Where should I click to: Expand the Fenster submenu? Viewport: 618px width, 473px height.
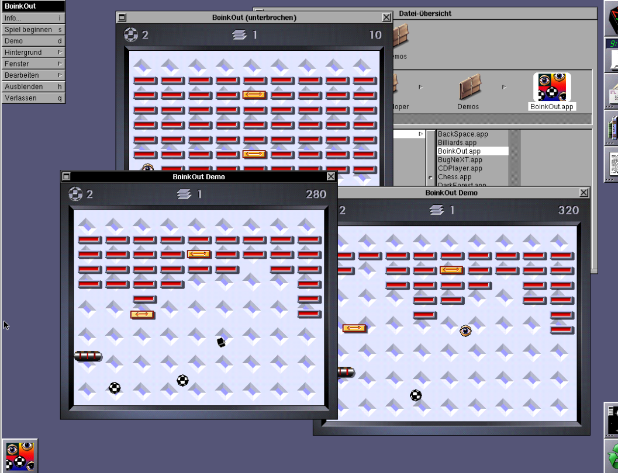(33, 64)
